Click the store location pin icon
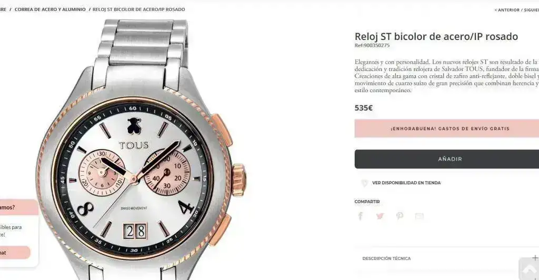Viewport: 539px width, 280px height. 364,183
